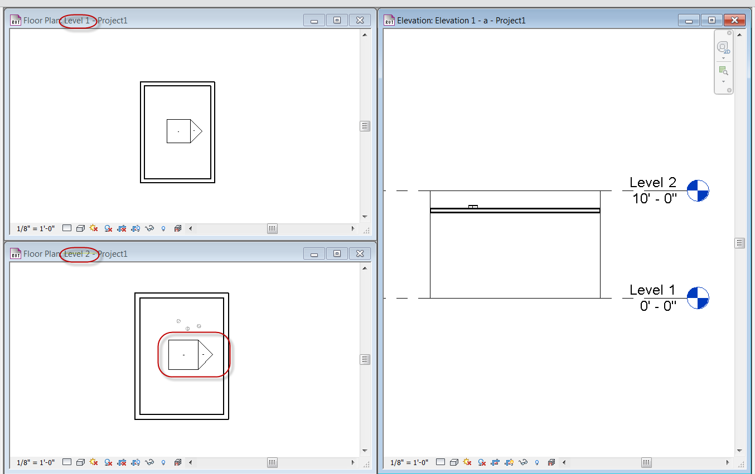The height and width of the screenshot is (474, 755).
Task: Open the Visual Style cube icon on Level 1
Action: pos(80,228)
